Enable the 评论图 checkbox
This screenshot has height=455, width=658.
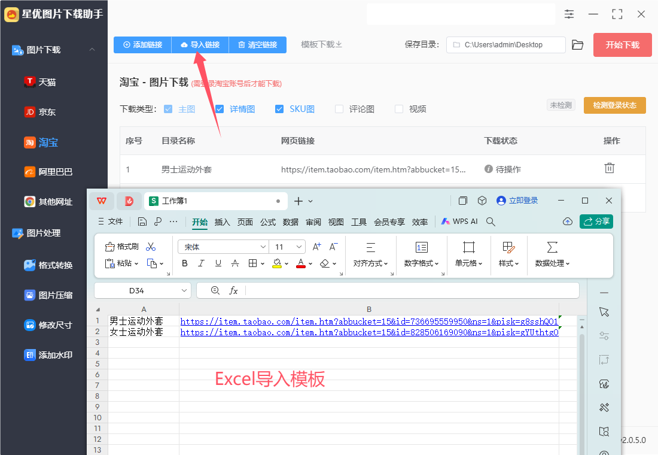click(x=339, y=109)
